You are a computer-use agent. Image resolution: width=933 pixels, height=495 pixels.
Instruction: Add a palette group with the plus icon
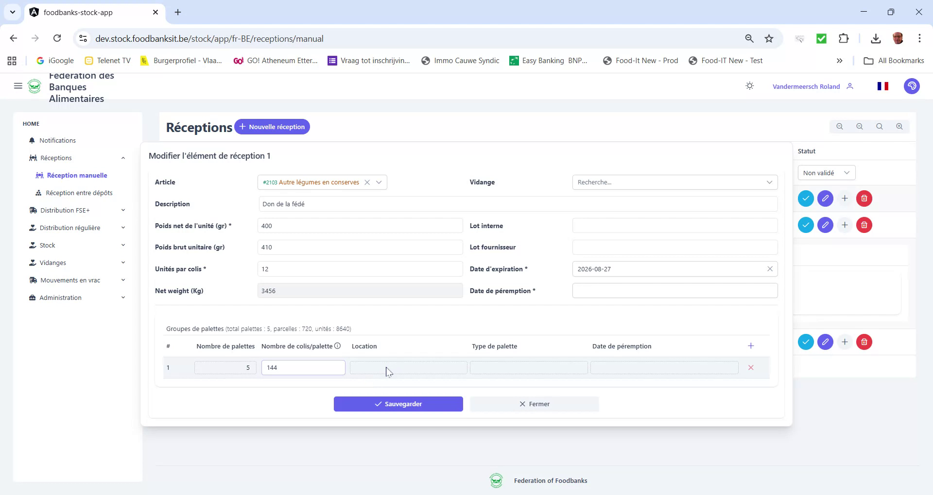pos(751,346)
